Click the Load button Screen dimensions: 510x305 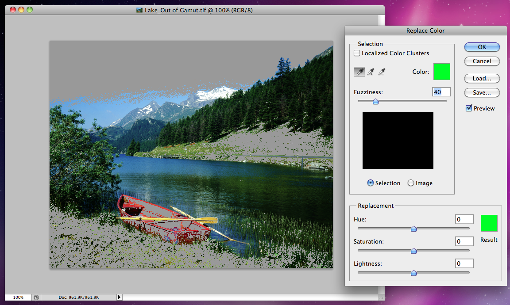pyautogui.click(x=482, y=78)
